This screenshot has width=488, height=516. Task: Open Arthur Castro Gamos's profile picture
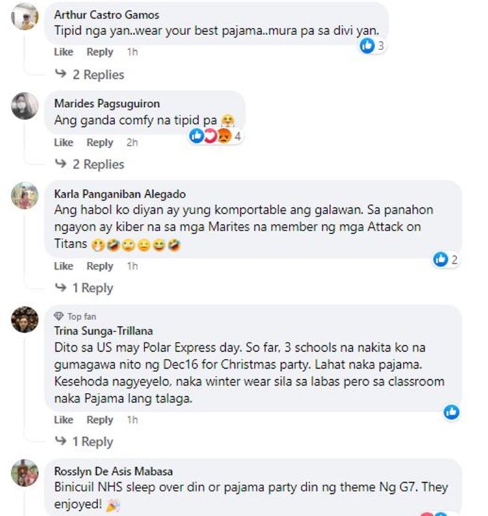click(x=25, y=16)
